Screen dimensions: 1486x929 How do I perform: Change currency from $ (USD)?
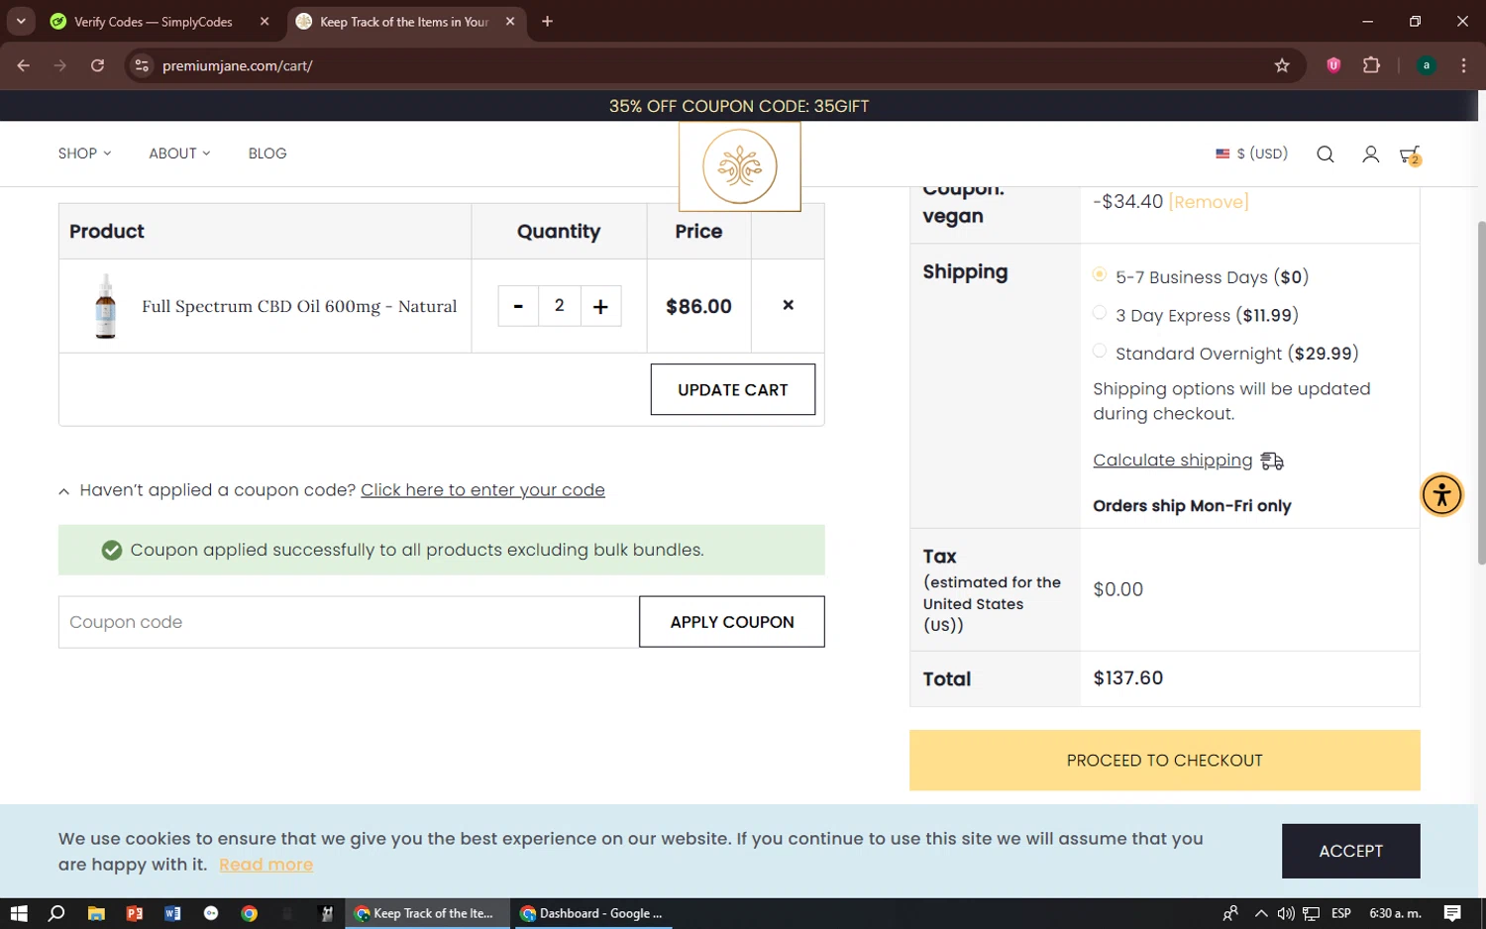point(1251,154)
